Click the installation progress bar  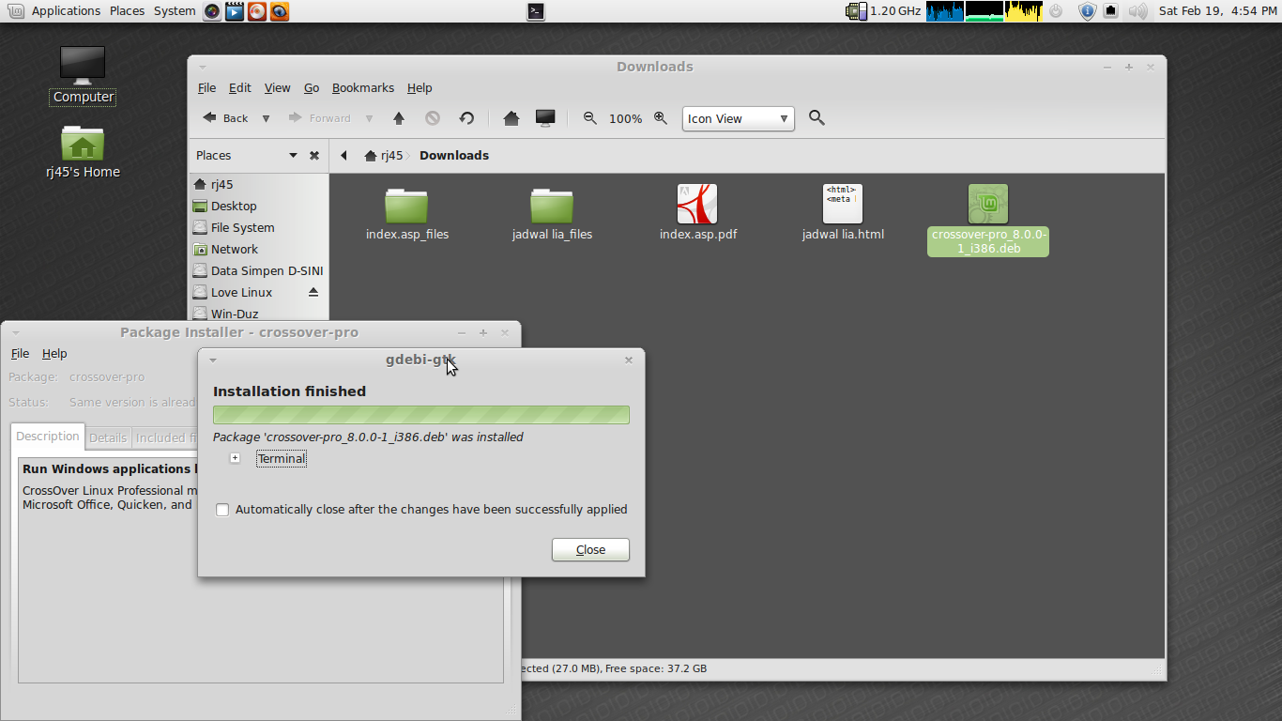pos(421,415)
